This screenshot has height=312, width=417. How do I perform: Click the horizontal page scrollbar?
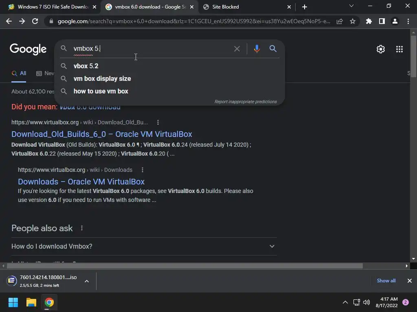pos(185,266)
